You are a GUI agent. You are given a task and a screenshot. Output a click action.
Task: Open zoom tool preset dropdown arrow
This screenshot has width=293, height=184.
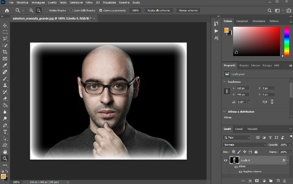[23, 11]
